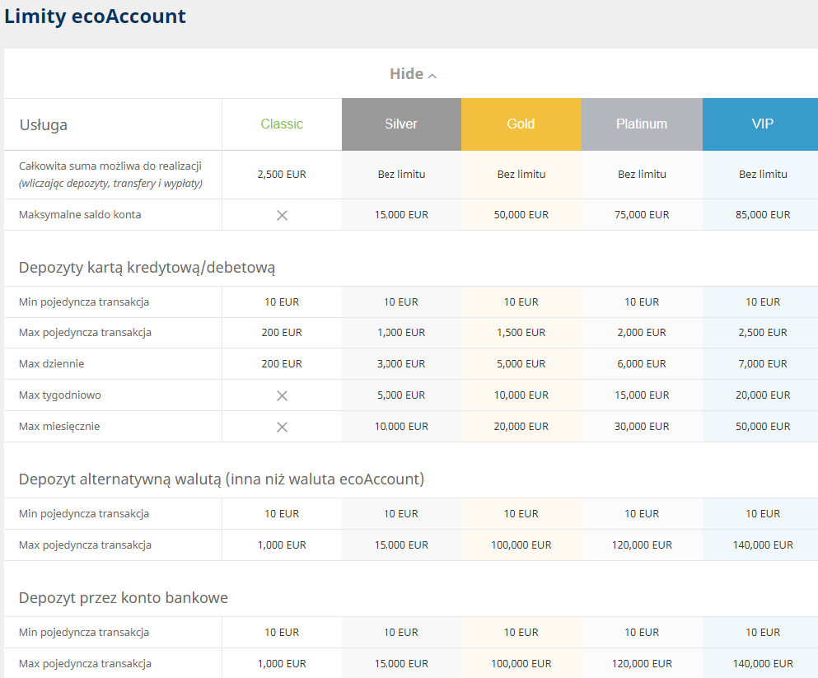Click the Całkowita suma możliwa do realizacji label
Viewport: 818px width, 678px height.
(x=110, y=166)
